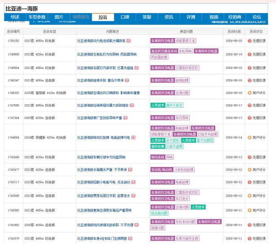Click the 查不出原因 tag
The image size is (276, 244).
[x=205, y=140]
